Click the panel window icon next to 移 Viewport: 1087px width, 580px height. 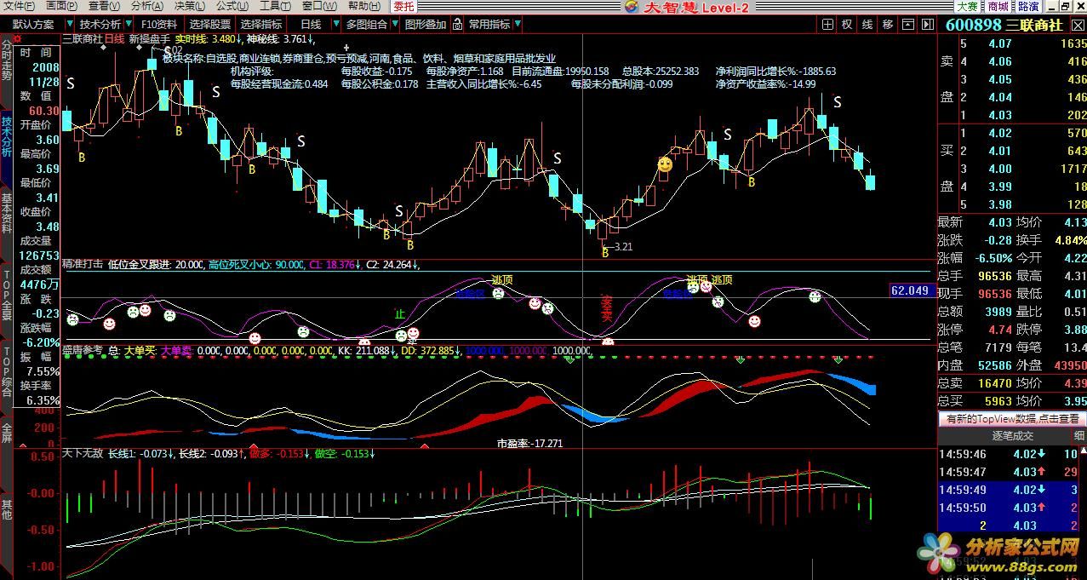coord(909,25)
